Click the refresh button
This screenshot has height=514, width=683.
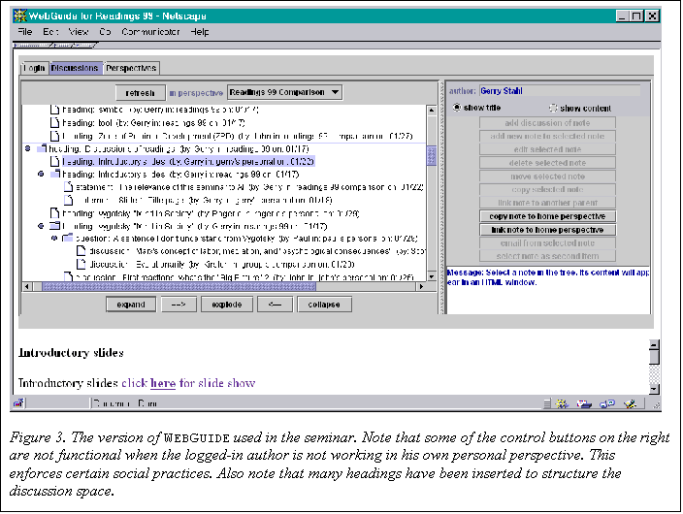pyautogui.click(x=141, y=93)
